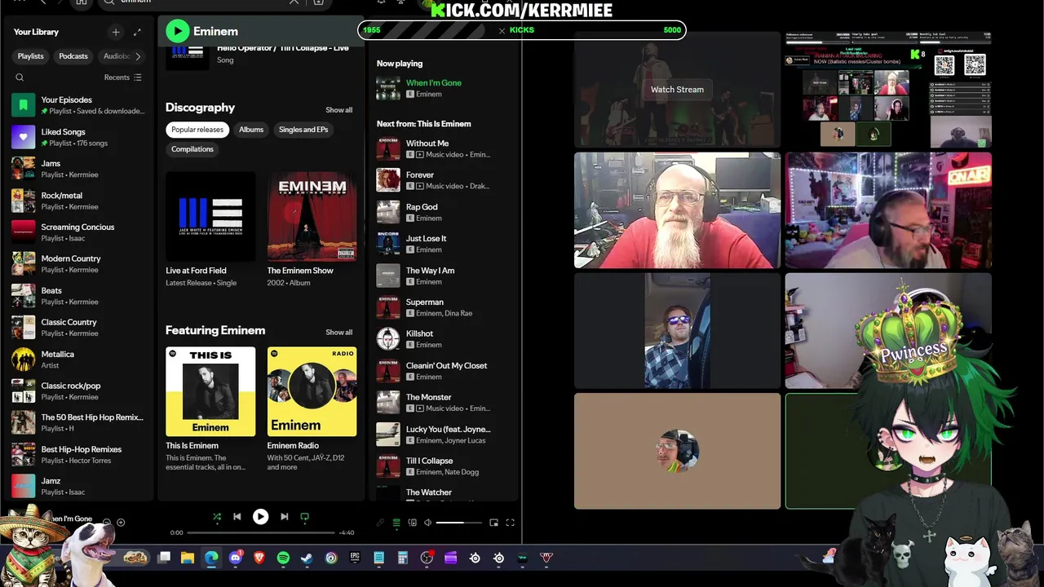The height and width of the screenshot is (587, 1044).
Task: Open the Queue view icon in the player bar
Action: 396,523
